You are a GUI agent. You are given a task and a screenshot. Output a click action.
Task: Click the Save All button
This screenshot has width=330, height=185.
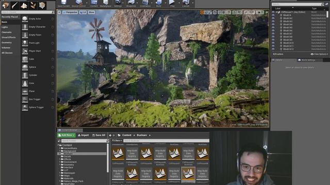pos(98,135)
